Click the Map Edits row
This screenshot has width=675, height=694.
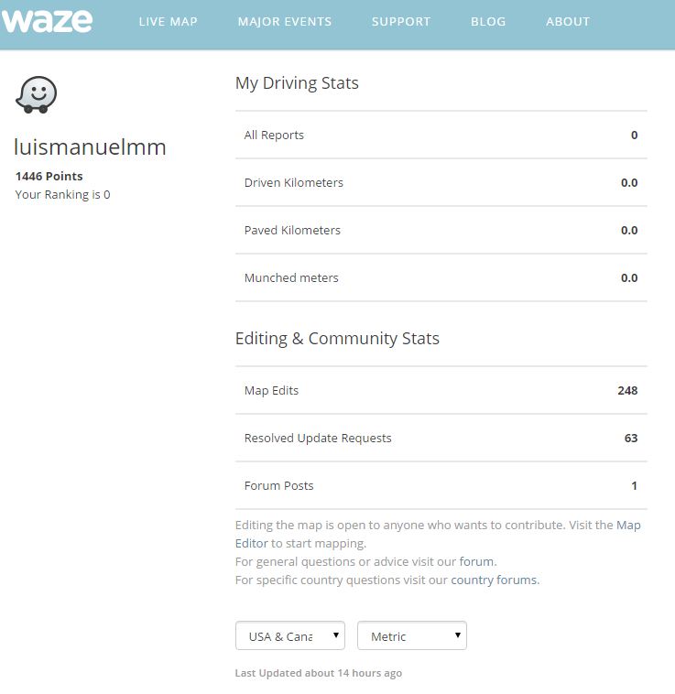[441, 391]
